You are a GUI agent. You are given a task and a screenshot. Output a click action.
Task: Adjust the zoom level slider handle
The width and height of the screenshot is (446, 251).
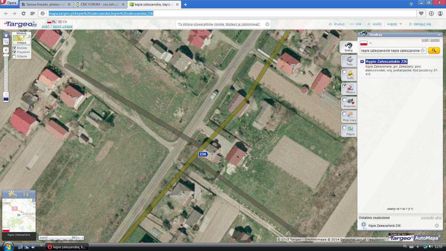(6, 56)
